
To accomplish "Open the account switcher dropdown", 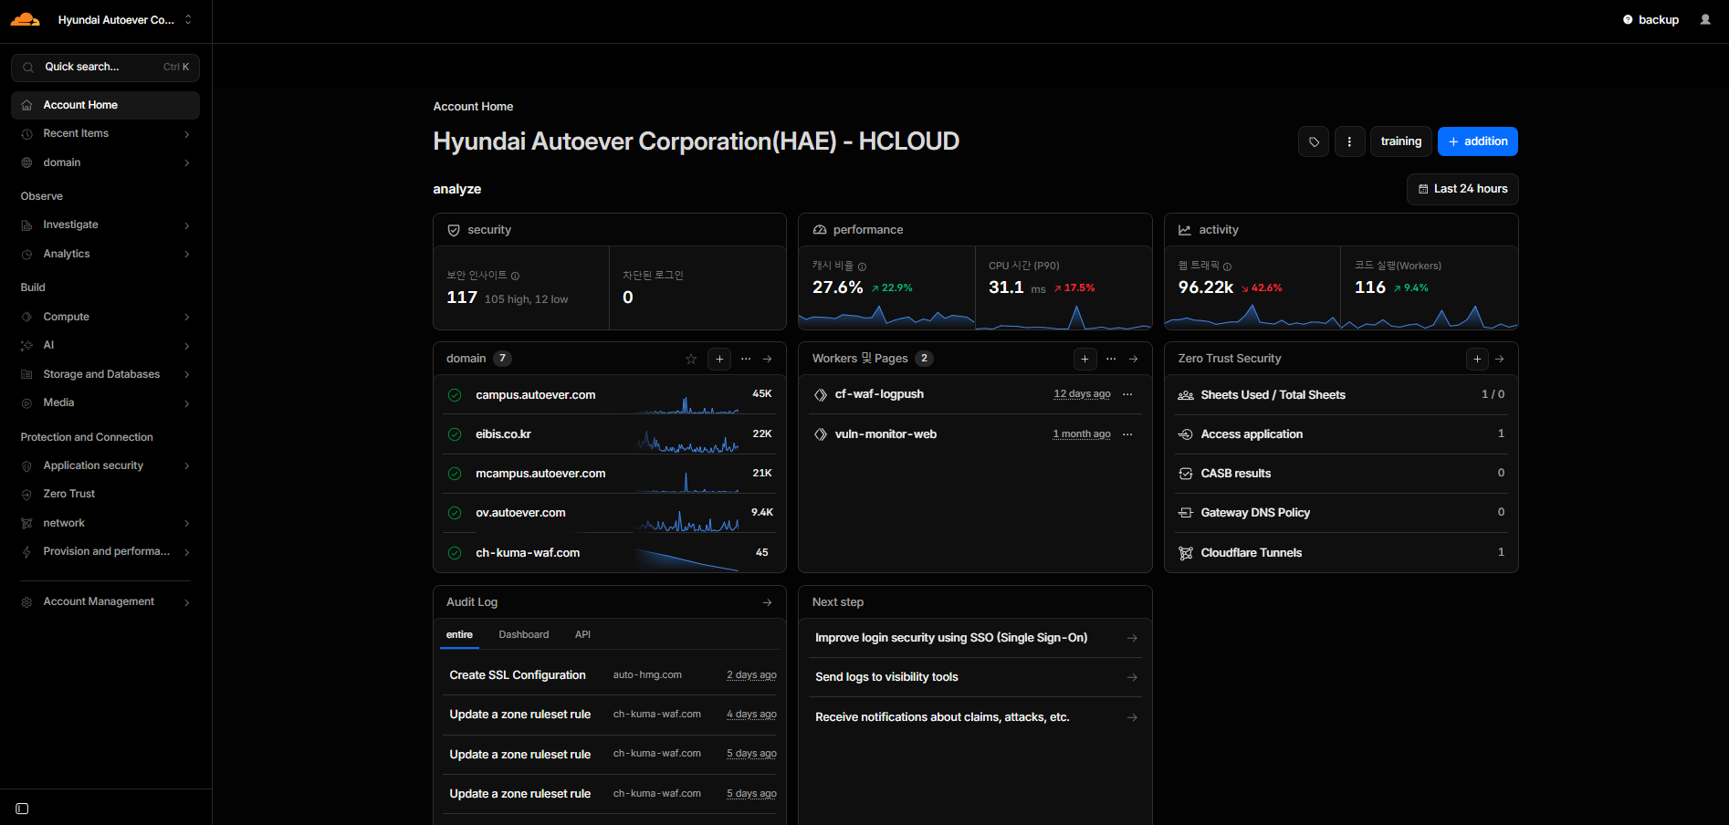I will tap(124, 19).
